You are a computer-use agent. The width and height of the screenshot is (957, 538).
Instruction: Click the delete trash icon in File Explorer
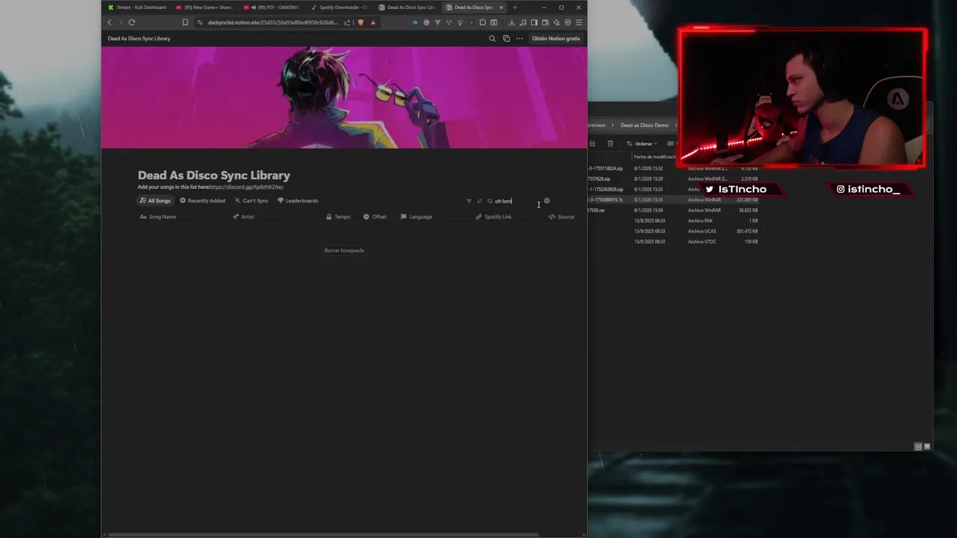(x=610, y=143)
